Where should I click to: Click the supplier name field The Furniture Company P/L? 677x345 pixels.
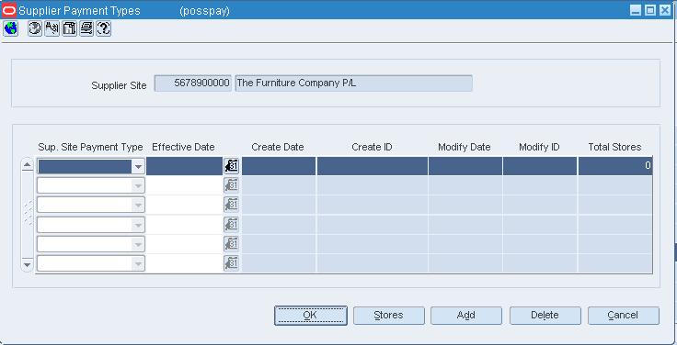click(x=353, y=83)
